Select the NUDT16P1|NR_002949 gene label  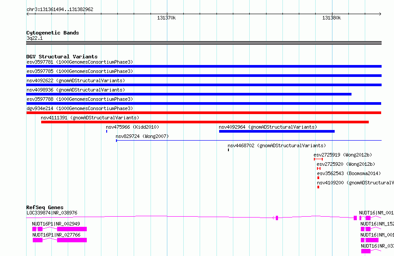56,224
